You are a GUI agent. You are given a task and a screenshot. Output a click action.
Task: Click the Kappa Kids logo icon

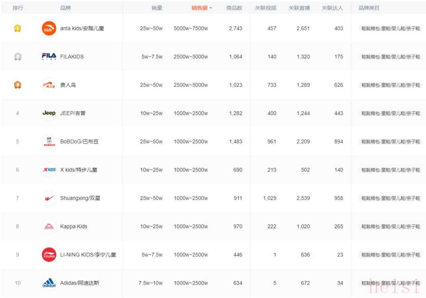point(49,226)
